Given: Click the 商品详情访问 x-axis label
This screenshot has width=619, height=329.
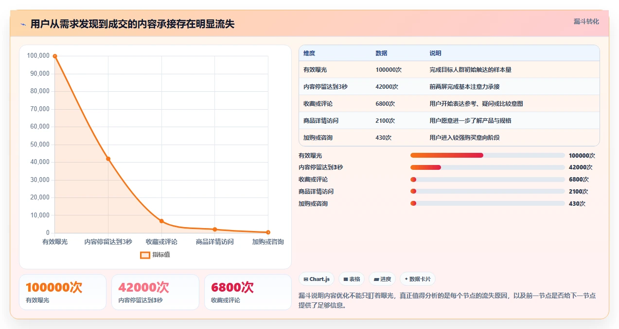Looking at the screenshot, I should pos(215,242).
